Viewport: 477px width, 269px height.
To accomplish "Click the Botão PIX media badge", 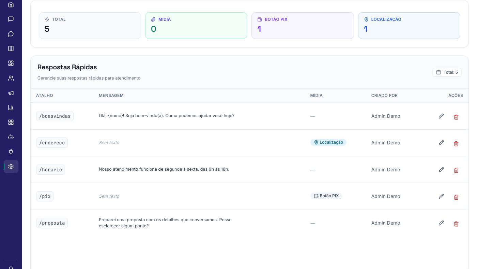I will coord(326,196).
